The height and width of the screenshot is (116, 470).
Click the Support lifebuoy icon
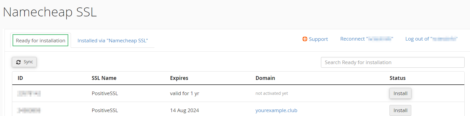pyautogui.click(x=305, y=39)
